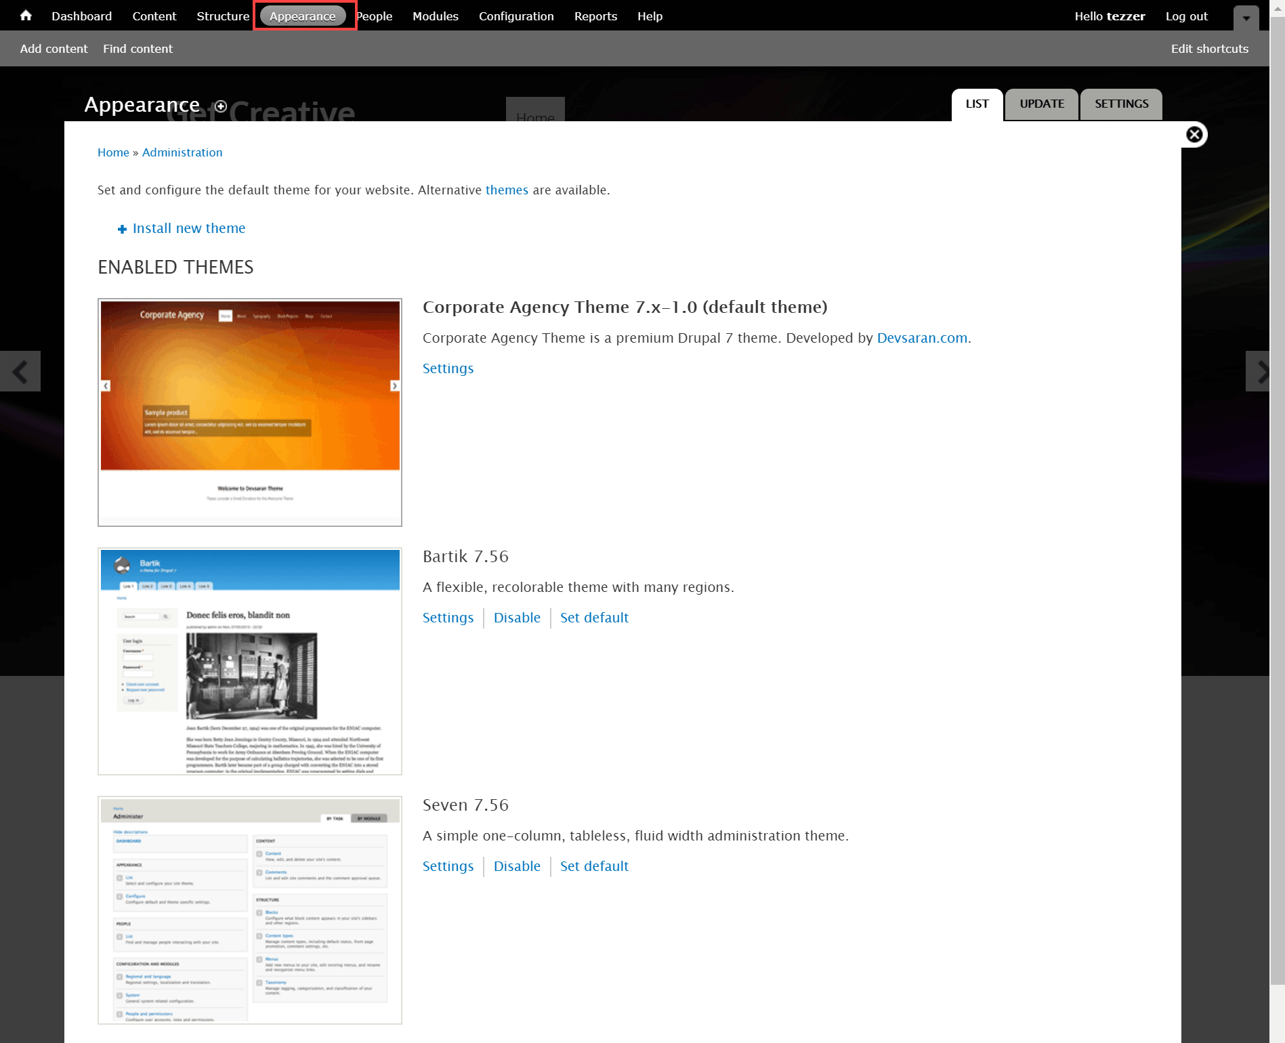Open the Reports menu
Viewport: 1285px width, 1043px height.
click(x=595, y=16)
